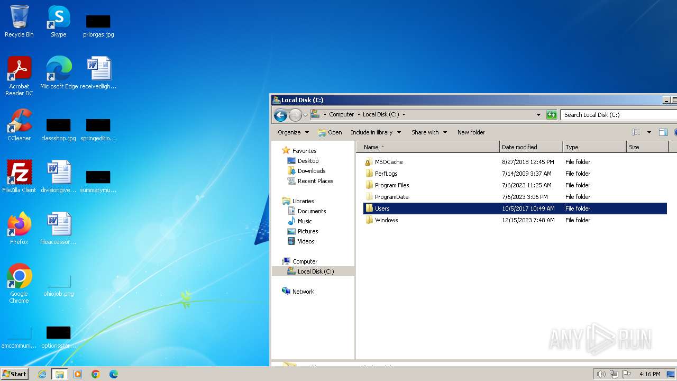Expand the address bar previous locations dropdown
The height and width of the screenshot is (381, 677).
click(x=538, y=114)
